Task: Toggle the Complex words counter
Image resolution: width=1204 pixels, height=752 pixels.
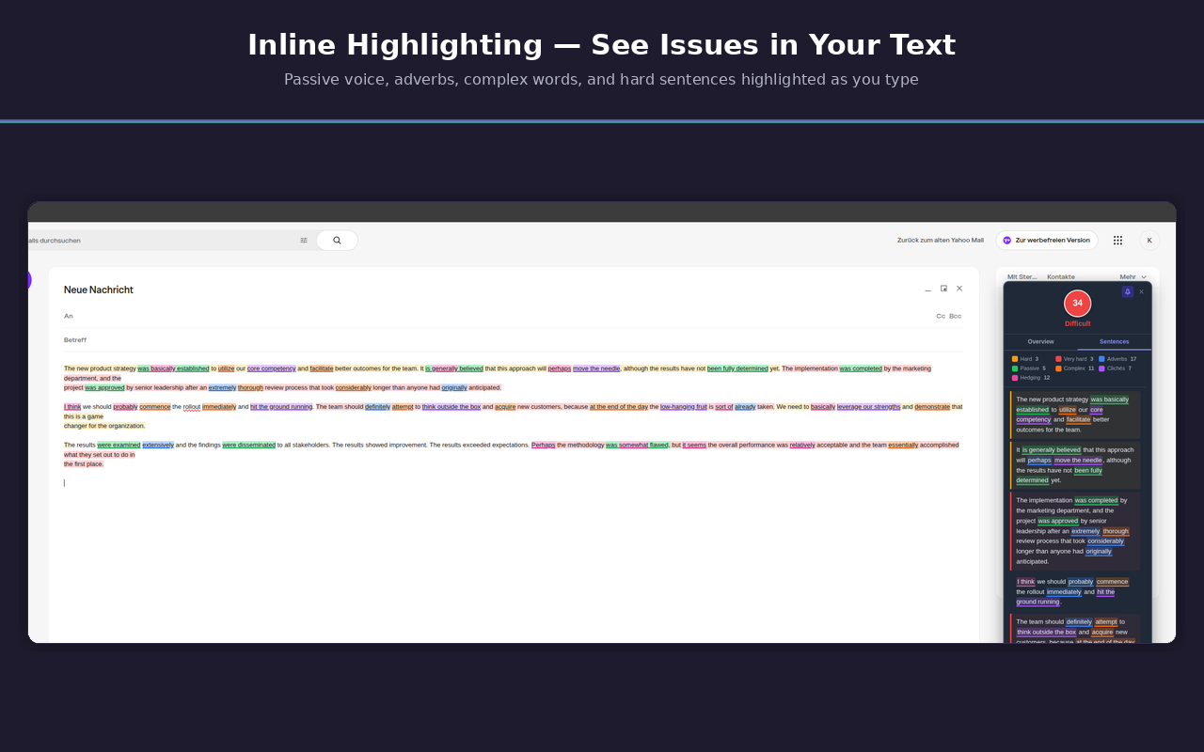Action: pyautogui.click(x=1059, y=368)
